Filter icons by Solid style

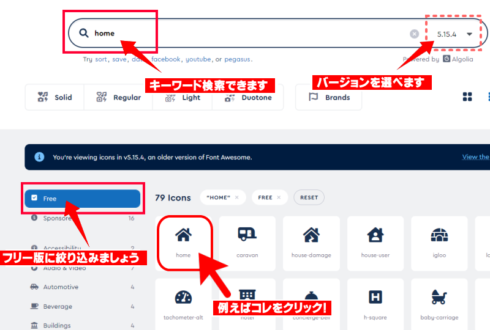pyautogui.click(x=55, y=97)
